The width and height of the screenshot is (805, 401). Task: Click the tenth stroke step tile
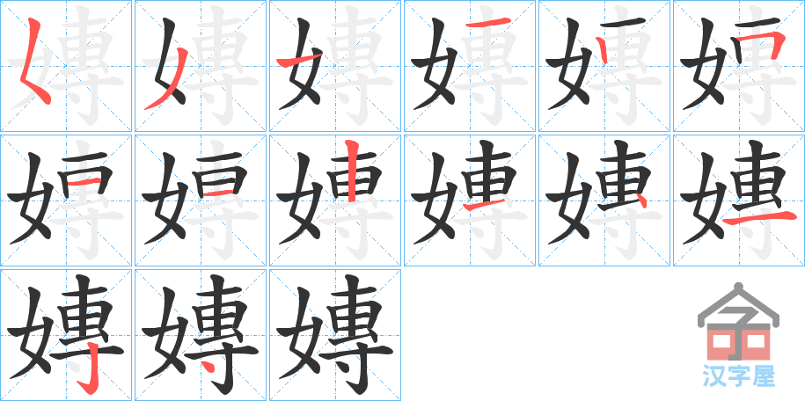click(x=470, y=200)
